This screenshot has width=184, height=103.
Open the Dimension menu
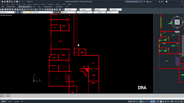pos(36,4)
